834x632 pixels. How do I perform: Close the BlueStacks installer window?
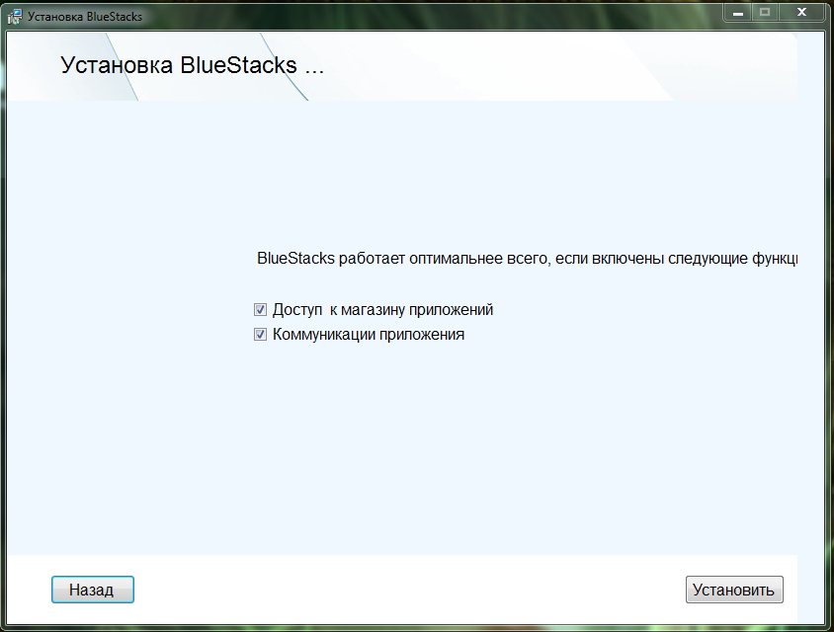tap(802, 13)
